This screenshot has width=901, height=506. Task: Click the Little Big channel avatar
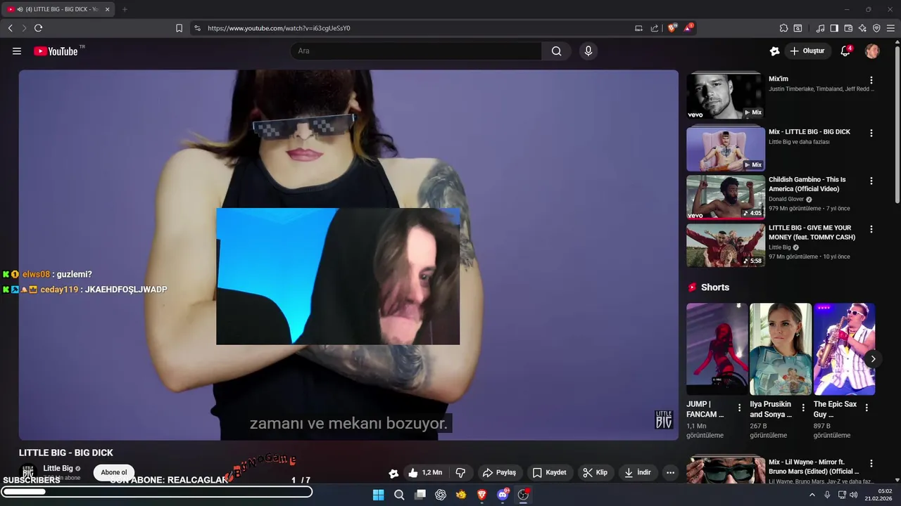28,472
